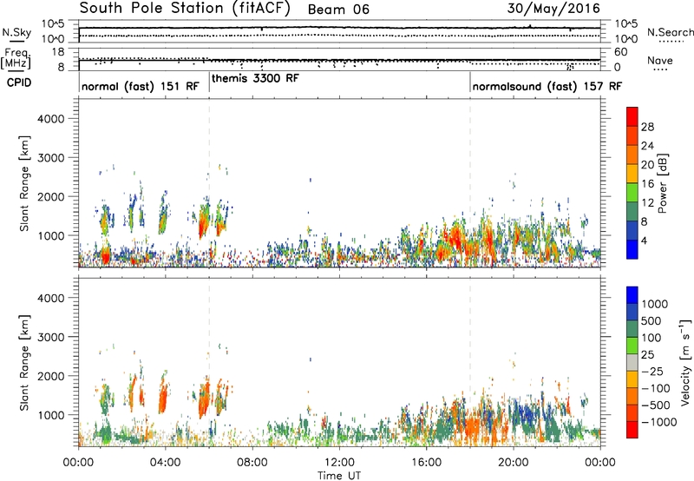Screen dimensions: 694x481
Task: Click the 'Freq. [MHz]' axis label
Action: click(16, 59)
